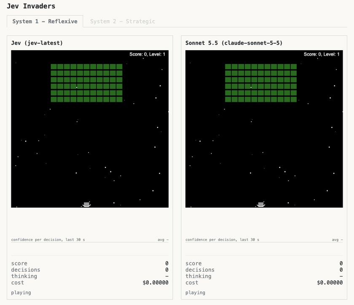Viewport: 354px width, 305px height.
Task: Click the Sonnet 5.5 (claude-sonnet-5-5) panel title
Action: [x=234, y=43]
